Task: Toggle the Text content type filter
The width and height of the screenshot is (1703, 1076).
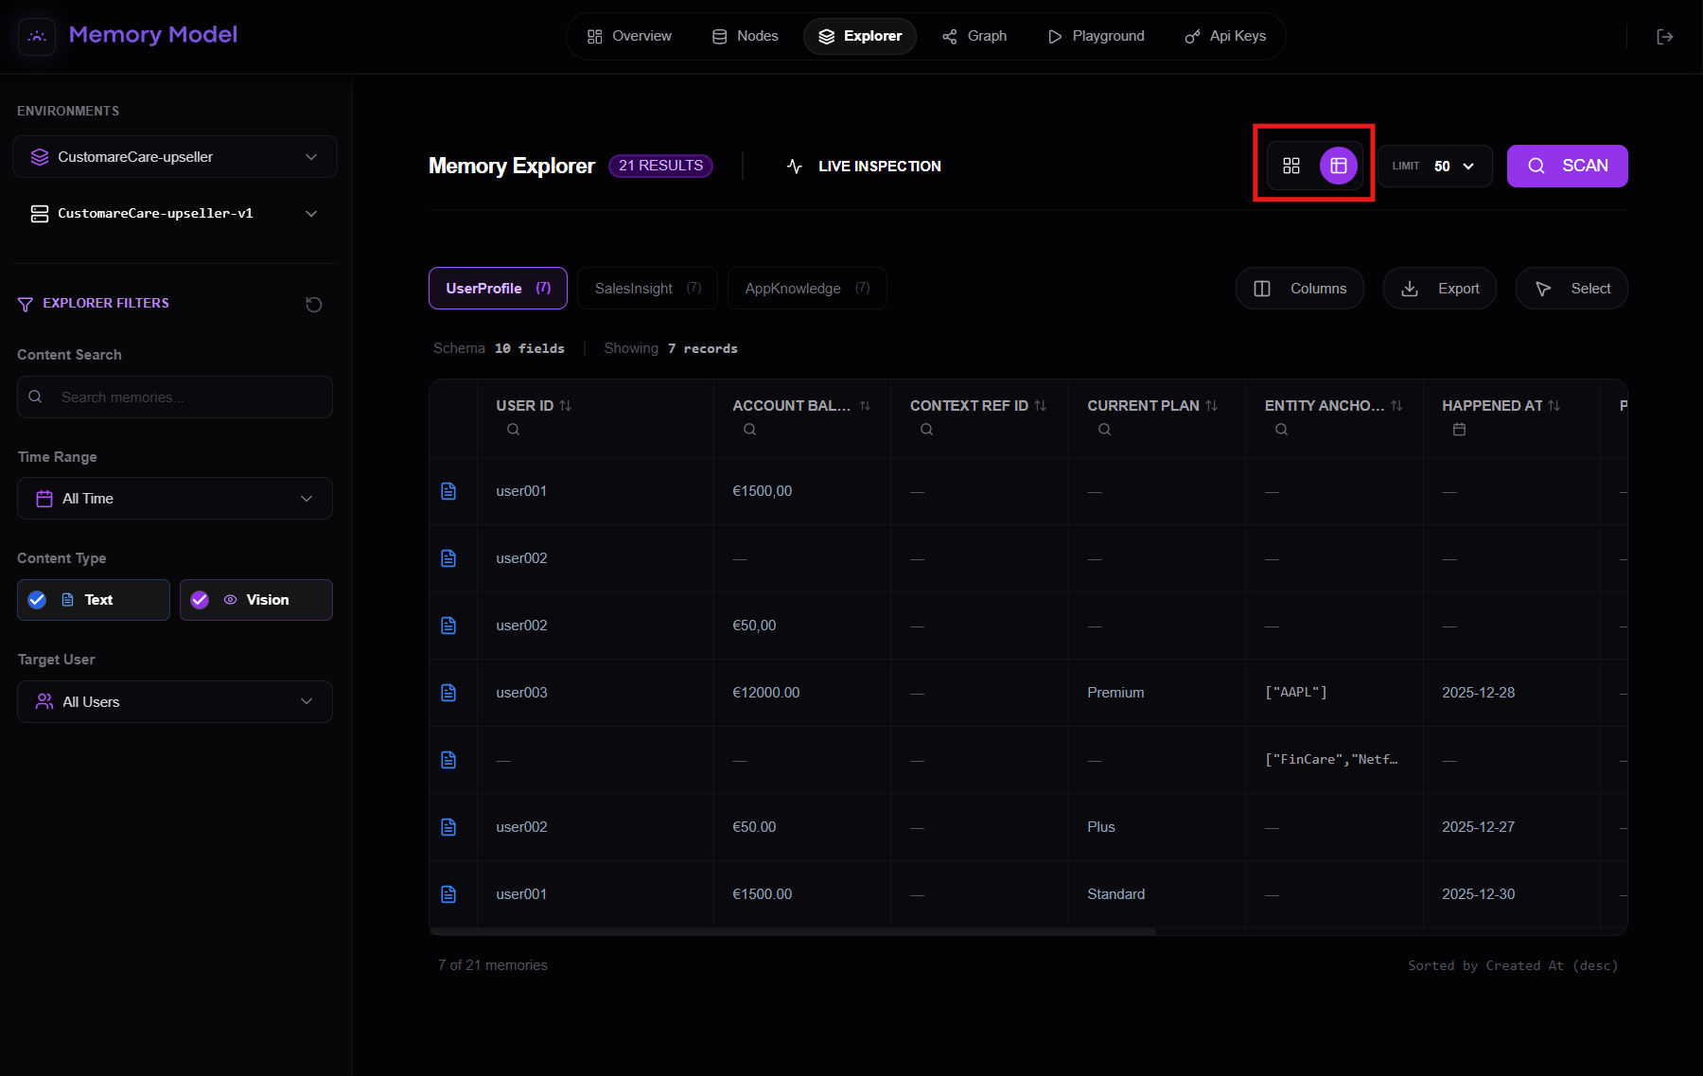Action: [x=94, y=600]
